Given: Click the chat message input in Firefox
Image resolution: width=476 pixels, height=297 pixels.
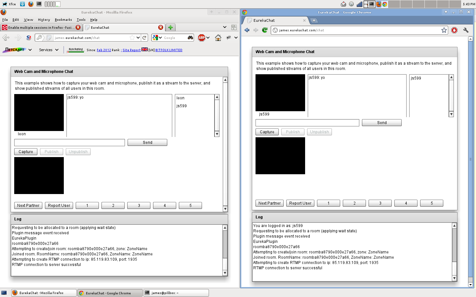Looking at the screenshot, I should coord(69,143).
